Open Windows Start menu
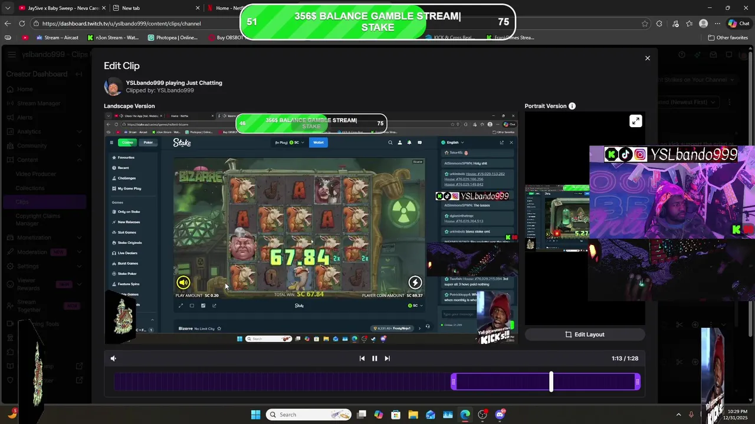Viewport: 755px width, 424px height. (255, 415)
